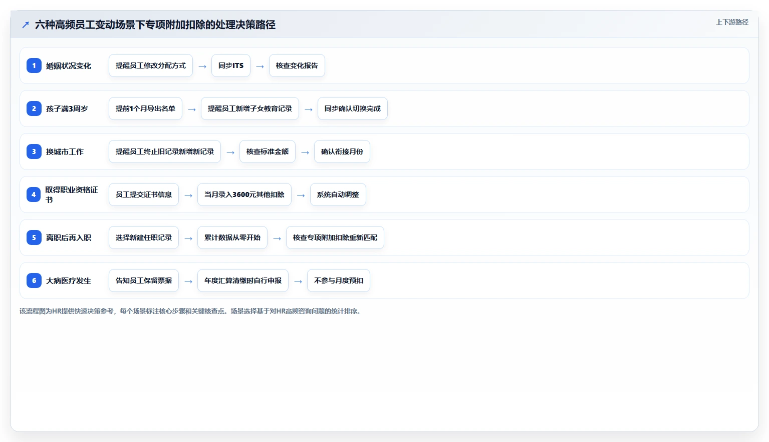
Task: Click the 同步ITS step box
Action: [231, 65]
